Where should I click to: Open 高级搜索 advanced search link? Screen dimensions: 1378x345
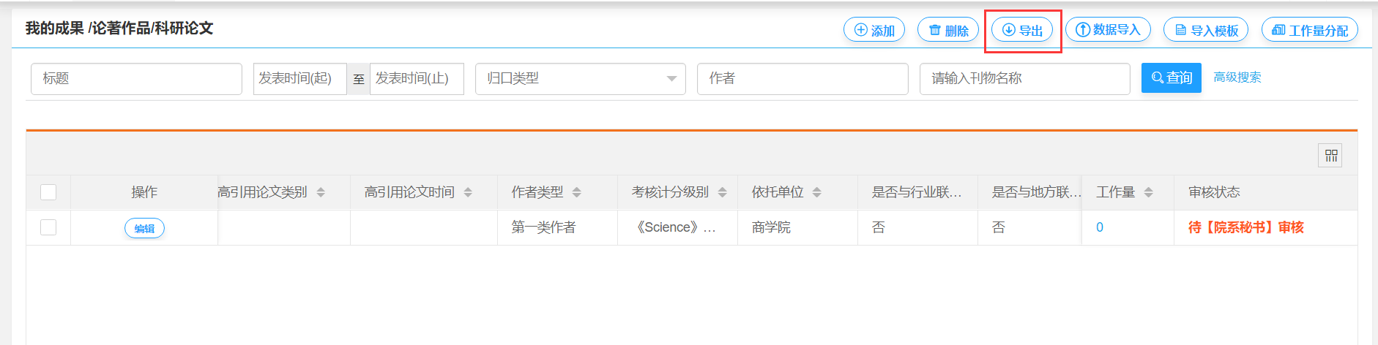point(1237,77)
